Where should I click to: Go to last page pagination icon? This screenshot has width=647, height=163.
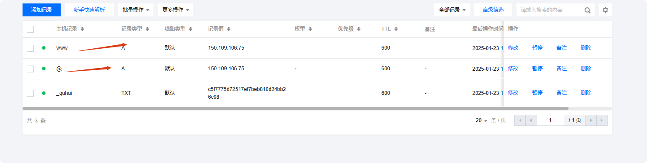(602, 120)
